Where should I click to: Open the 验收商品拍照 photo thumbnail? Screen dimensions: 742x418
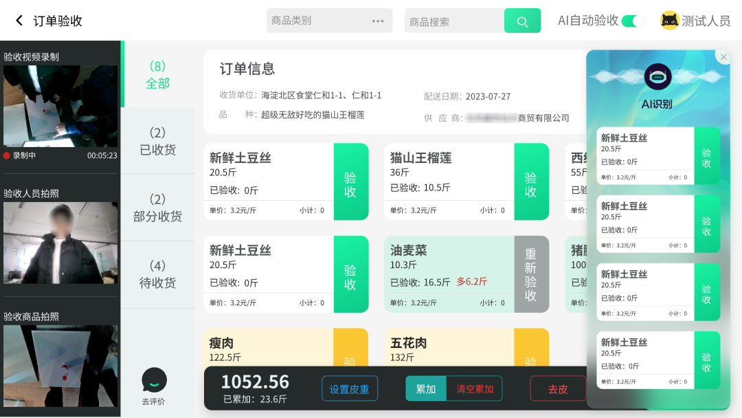tap(60, 366)
